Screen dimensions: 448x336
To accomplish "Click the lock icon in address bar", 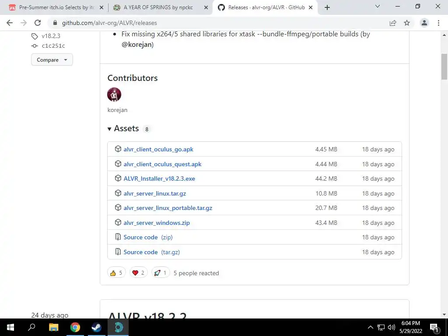I will pyautogui.click(x=55, y=23).
